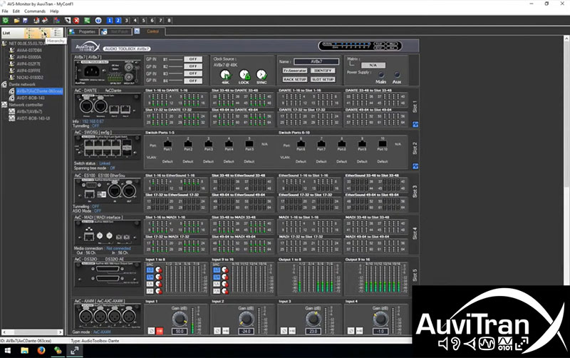Click the Input 3 gain value field 23.0
The width and height of the screenshot is (570, 358).
pos(313,331)
